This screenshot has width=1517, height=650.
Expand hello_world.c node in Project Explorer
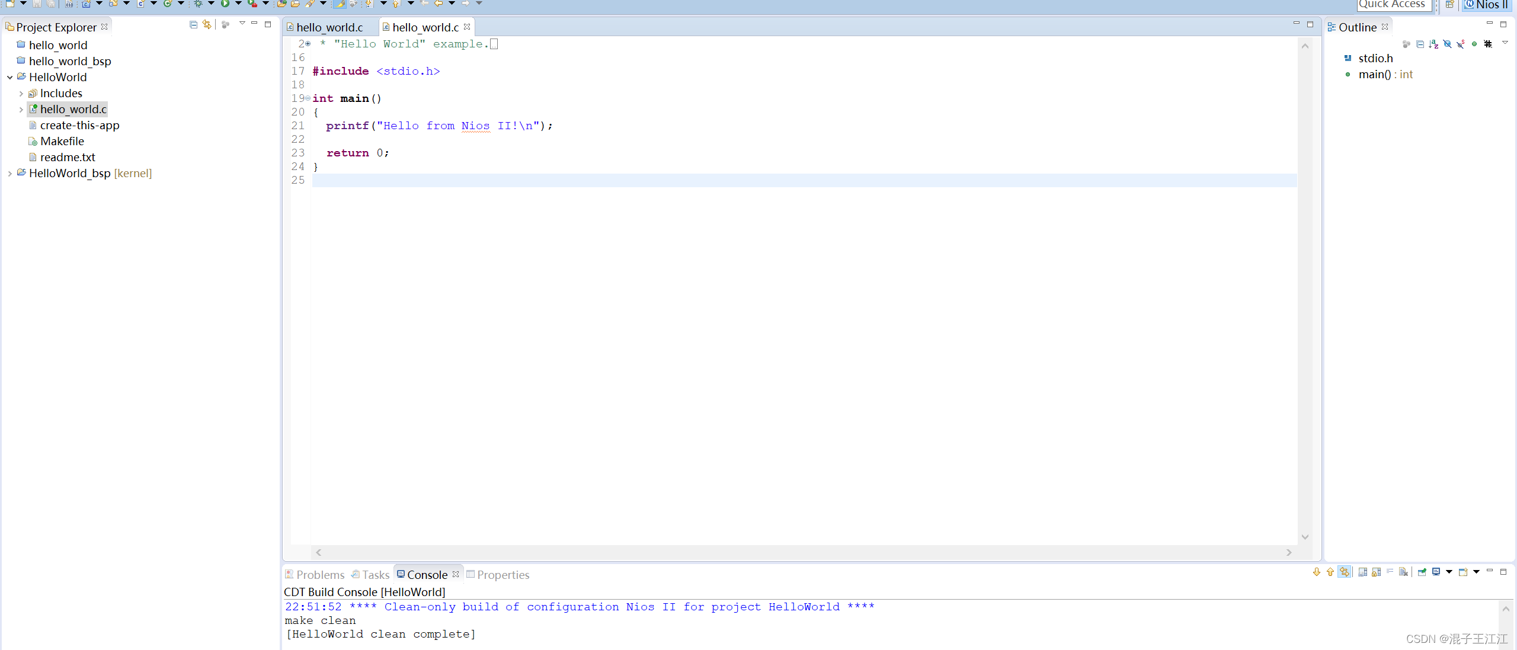pyautogui.click(x=21, y=109)
